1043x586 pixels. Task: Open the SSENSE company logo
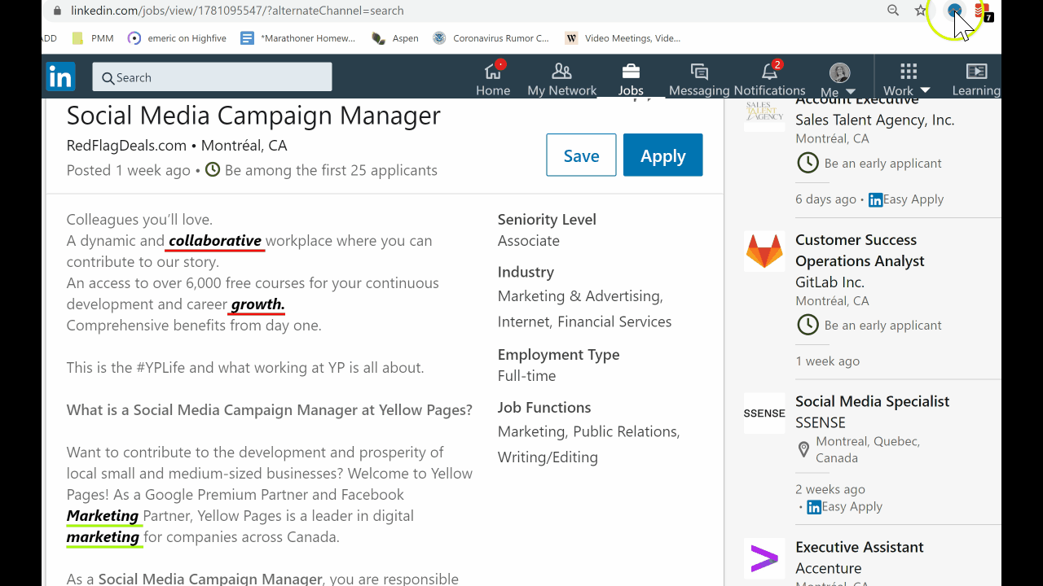764,413
